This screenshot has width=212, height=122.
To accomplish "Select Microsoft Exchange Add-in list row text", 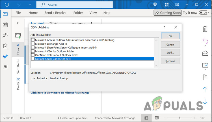I will pos(51,44).
